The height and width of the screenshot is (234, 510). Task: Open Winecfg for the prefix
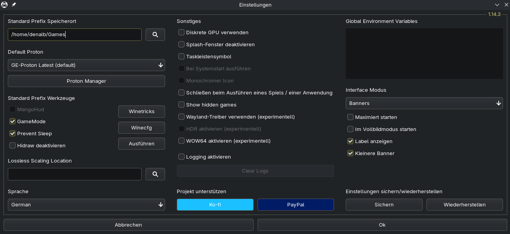coord(141,127)
